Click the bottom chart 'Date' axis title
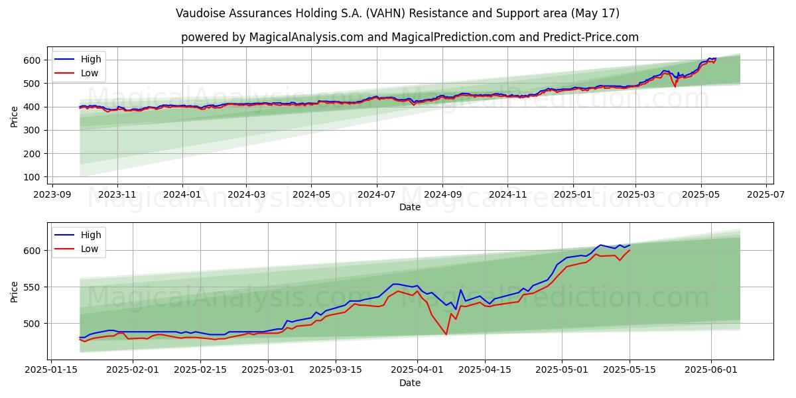796x398 pixels. 410,383
